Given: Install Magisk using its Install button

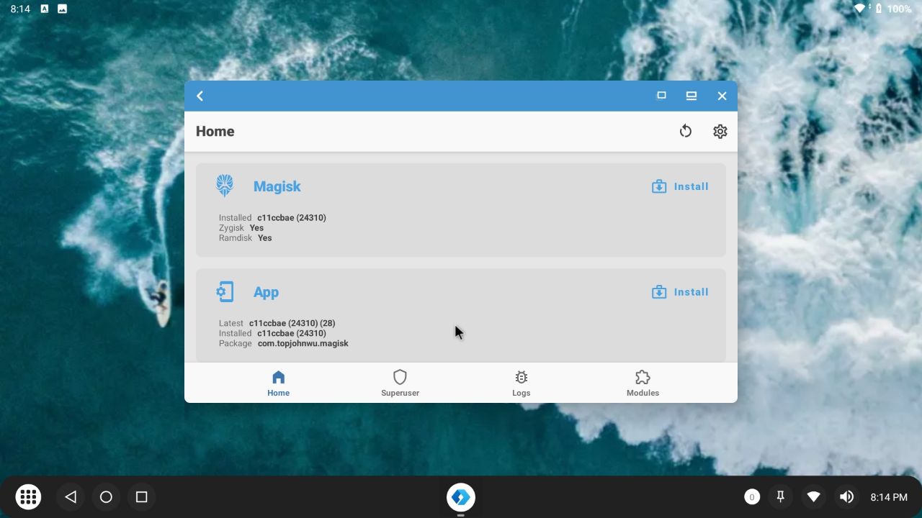Looking at the screenshot, I should (680, 186).
